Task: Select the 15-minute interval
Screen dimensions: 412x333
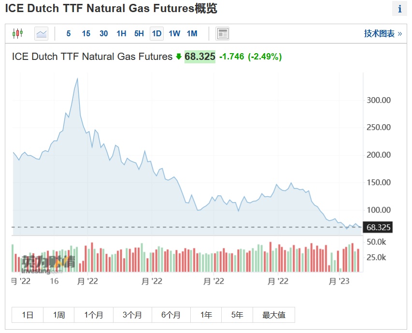Action: 86,33
